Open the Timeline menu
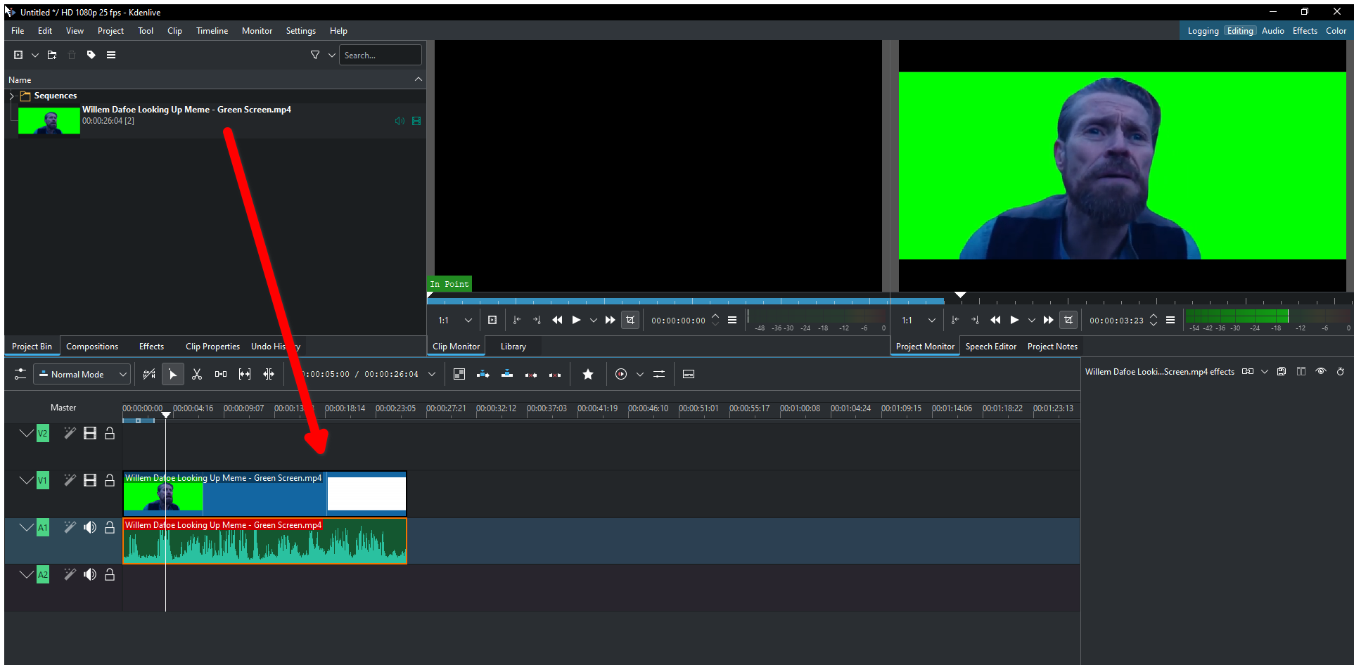This screenshot has width=1354, height=665. tap(212, 30)
